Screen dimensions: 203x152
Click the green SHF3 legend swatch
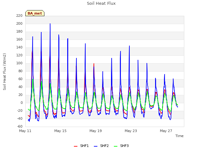pos(115,146)
